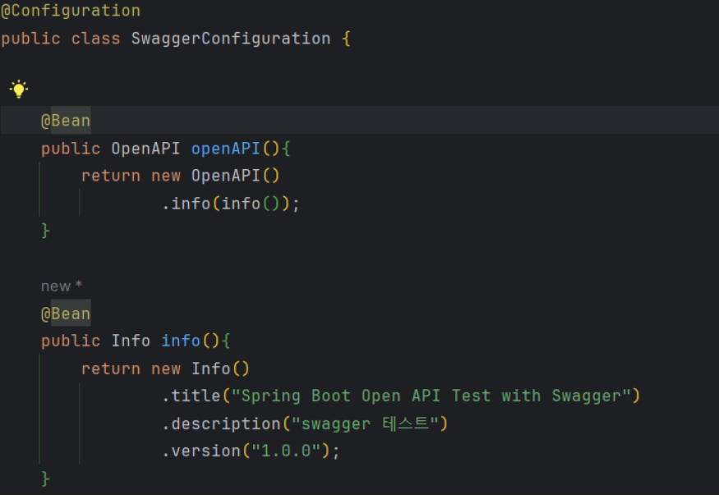Click the yellow lightbulb quick-fix icon

pyautogui.click(x=19, y=89)
